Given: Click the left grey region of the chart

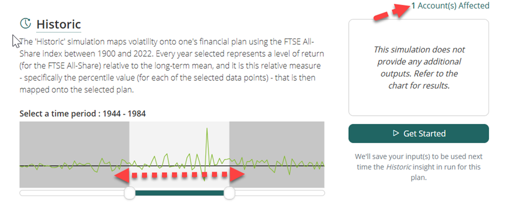Looking at the screenshot, I should click(74, 141).
